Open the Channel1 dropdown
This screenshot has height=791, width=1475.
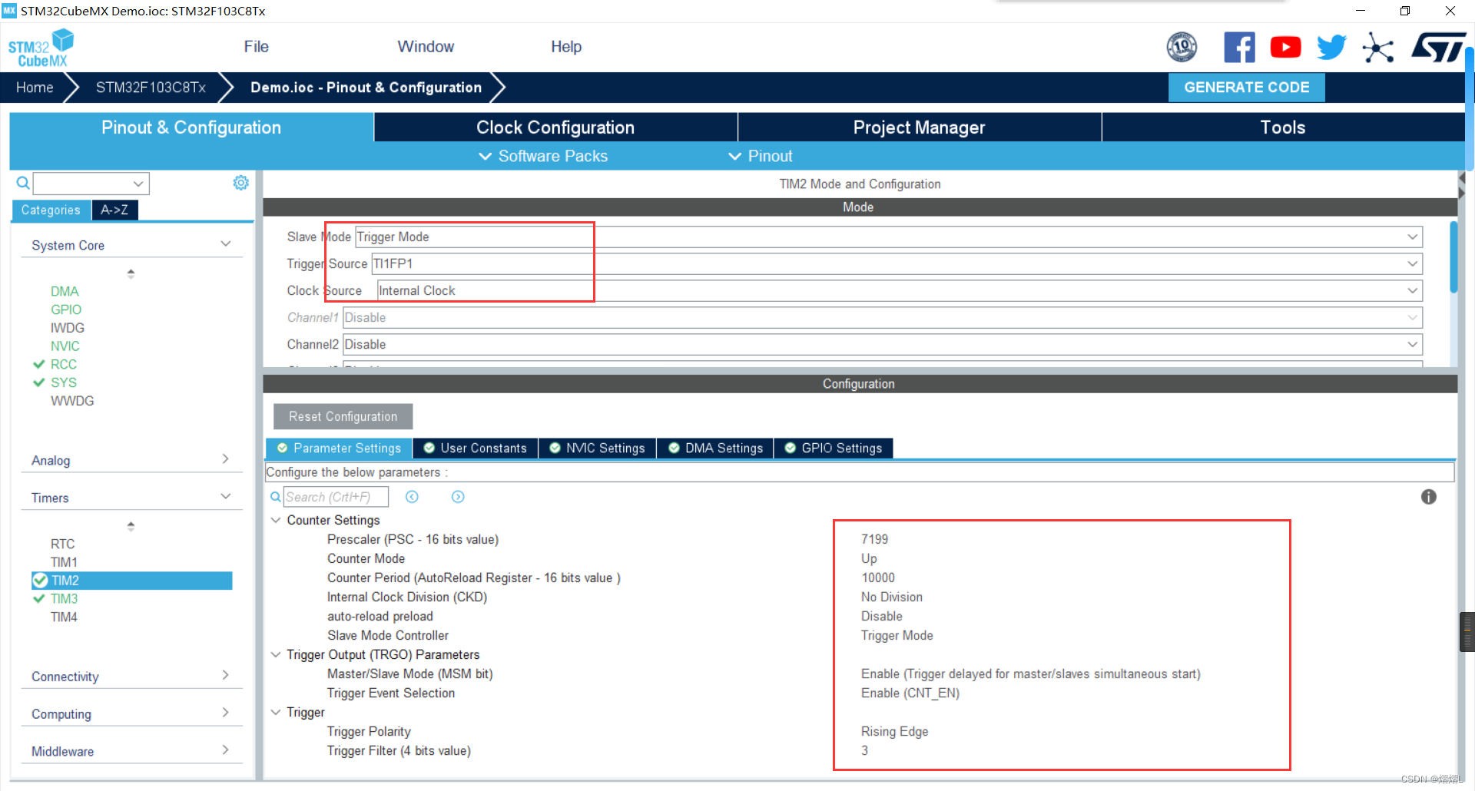coord(883,317)
